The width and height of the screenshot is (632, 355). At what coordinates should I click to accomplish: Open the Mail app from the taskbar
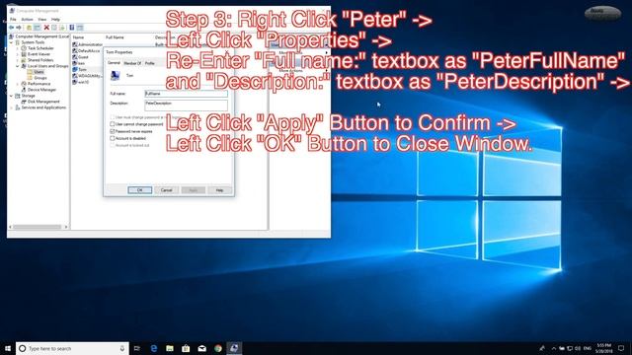tap(201, 348)
